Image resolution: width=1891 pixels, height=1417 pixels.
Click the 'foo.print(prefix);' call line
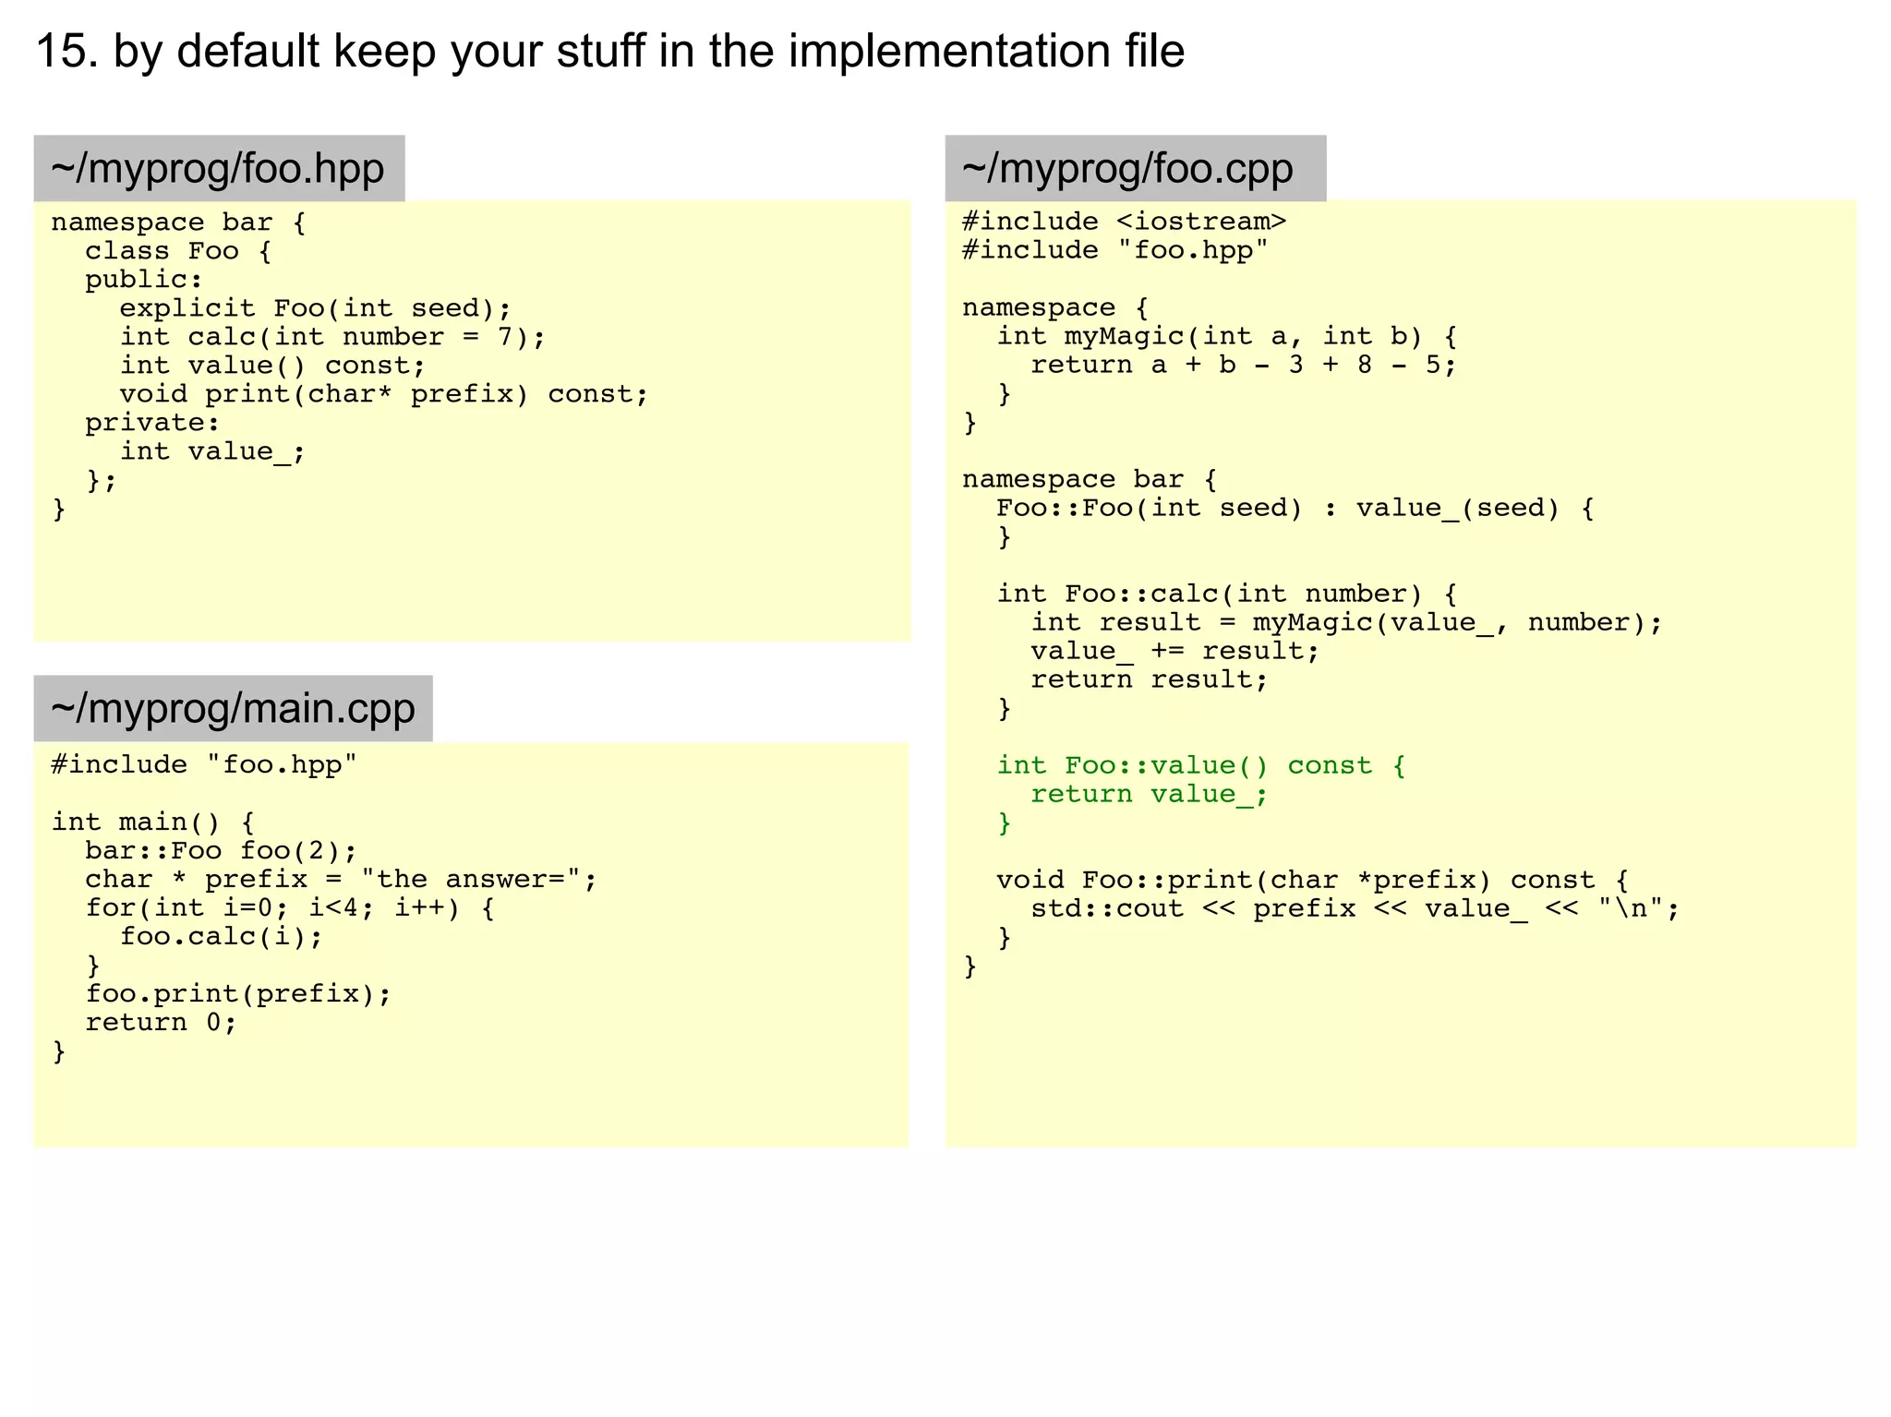pyautogui.click(x=238, y=993)
